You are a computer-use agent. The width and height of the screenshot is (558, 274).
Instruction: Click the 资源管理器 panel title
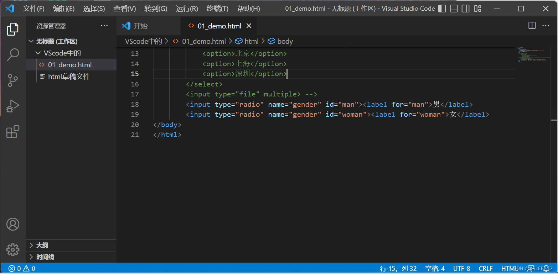coord(51,26)
